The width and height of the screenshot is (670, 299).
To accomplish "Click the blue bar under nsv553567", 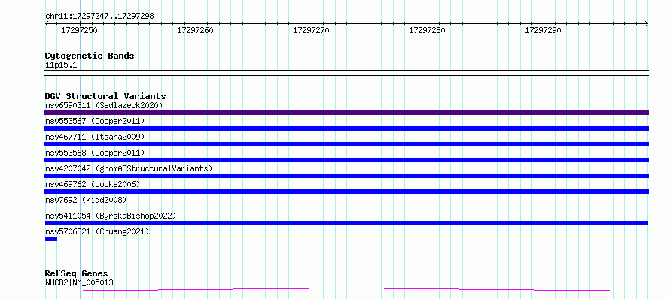I will coord(346,128).
